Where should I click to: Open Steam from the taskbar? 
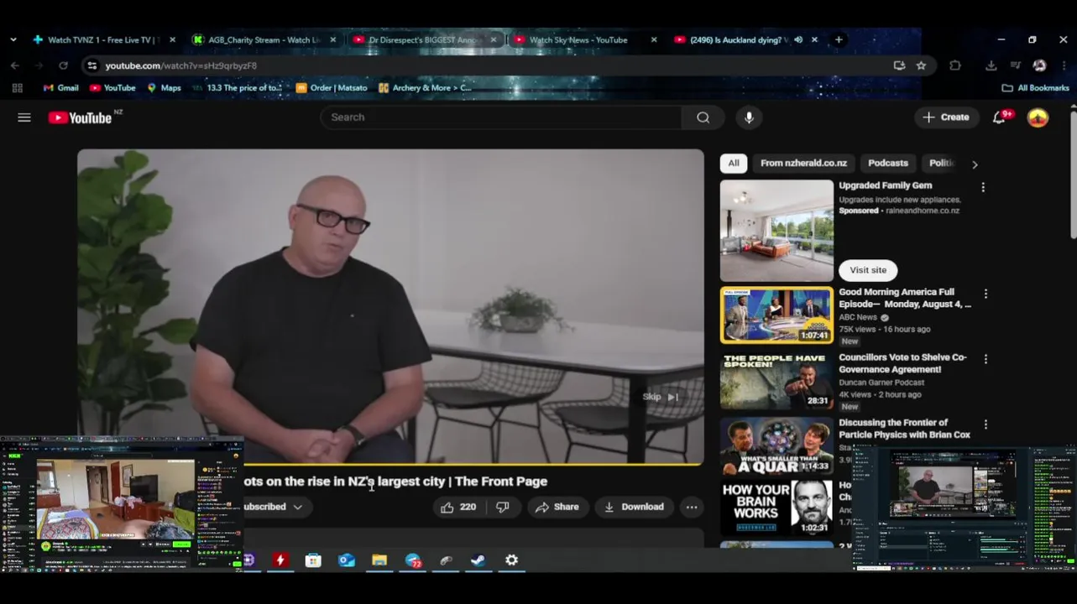tap(478, 560)
